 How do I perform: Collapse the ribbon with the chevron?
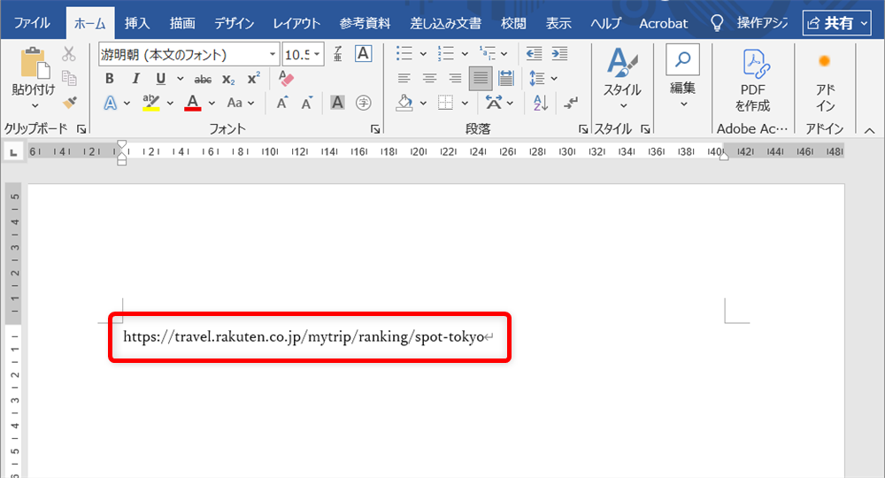pyautogui.click(x=870, y=130)
